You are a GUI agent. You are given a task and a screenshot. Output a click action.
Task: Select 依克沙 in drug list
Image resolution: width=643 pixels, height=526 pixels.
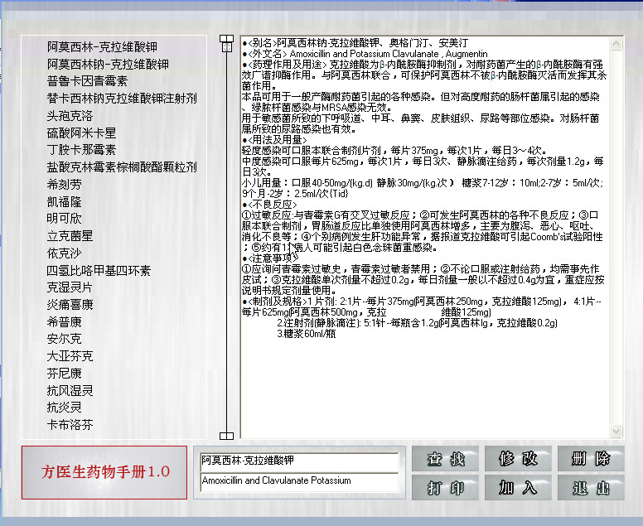(64, 253)
